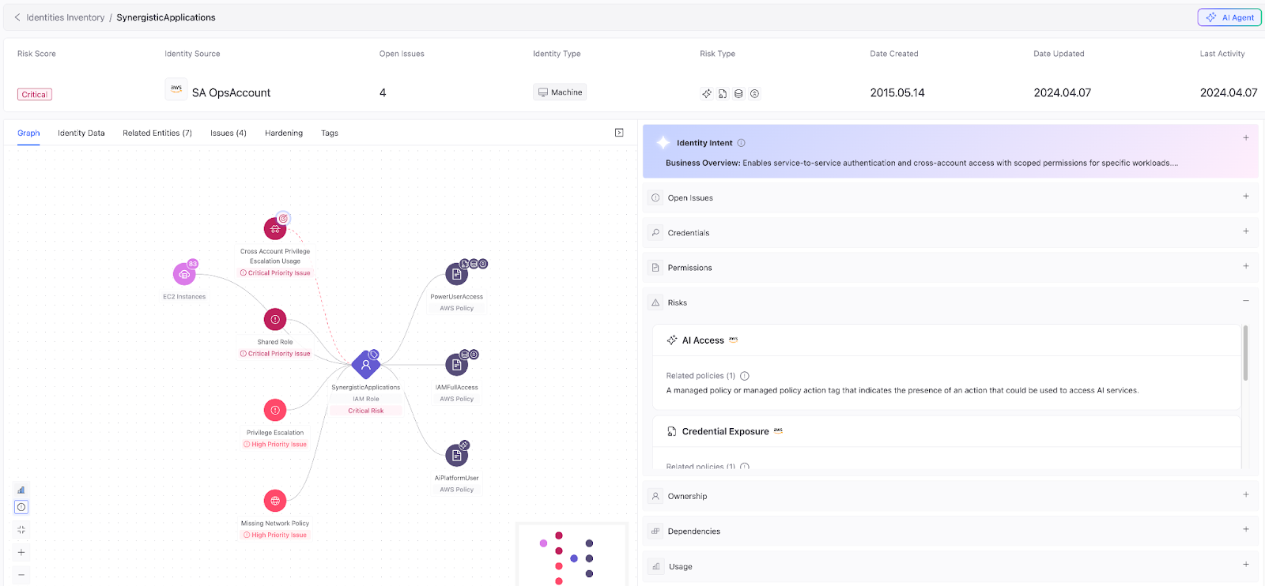Expand the Open Issues section
This screenshot has width=1265, height=586.
(x=1246, y=197)
